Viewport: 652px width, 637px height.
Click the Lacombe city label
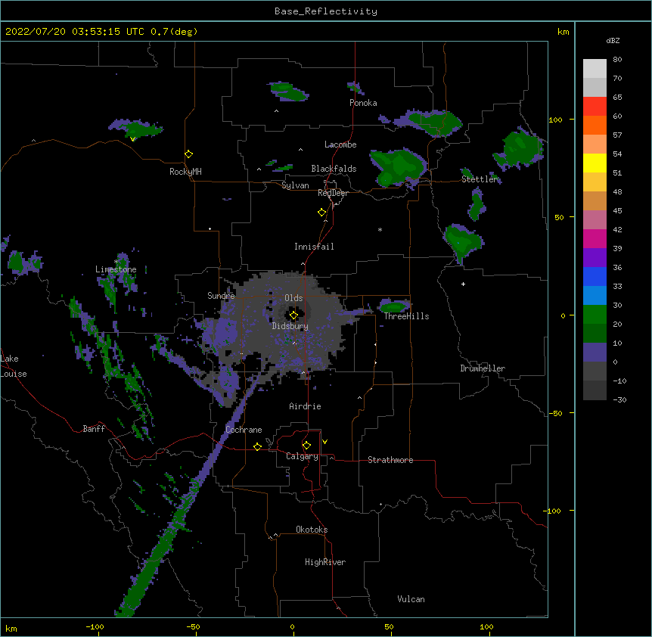click(340, 144)
